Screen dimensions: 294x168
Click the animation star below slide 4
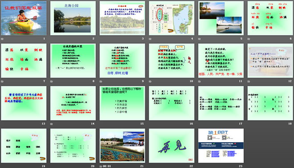pyautogui.click(x=150, y=39)
